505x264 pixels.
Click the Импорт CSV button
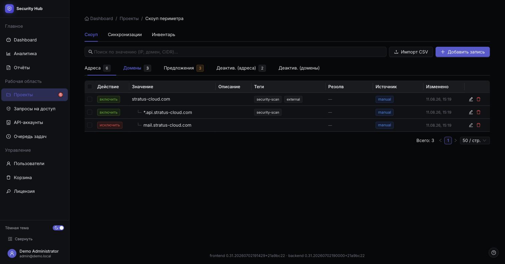[x=411, y=52]
